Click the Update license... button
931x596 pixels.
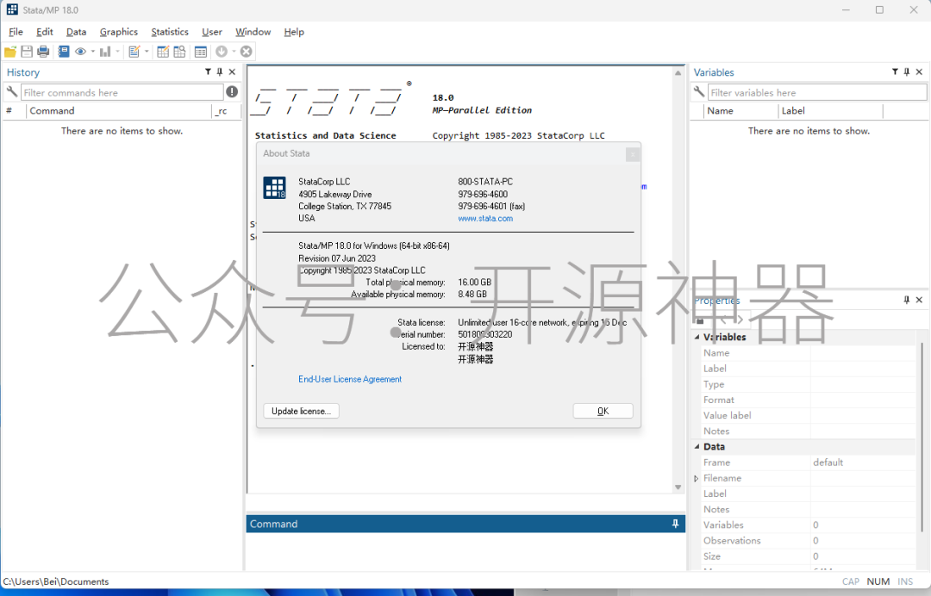301,411
